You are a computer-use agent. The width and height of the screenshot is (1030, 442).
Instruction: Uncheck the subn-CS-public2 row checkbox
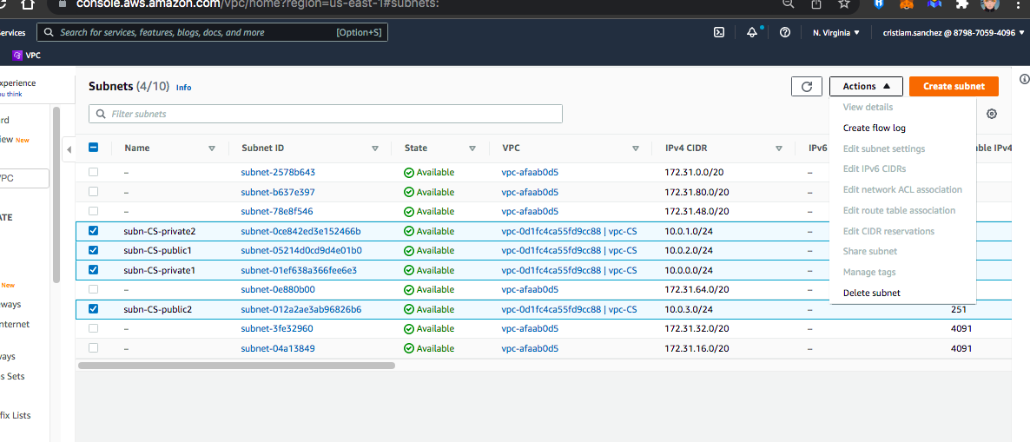point(94,309)
